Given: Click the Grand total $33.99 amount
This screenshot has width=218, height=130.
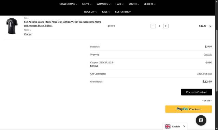Looking at the screenshot, I should coord(207,81).
